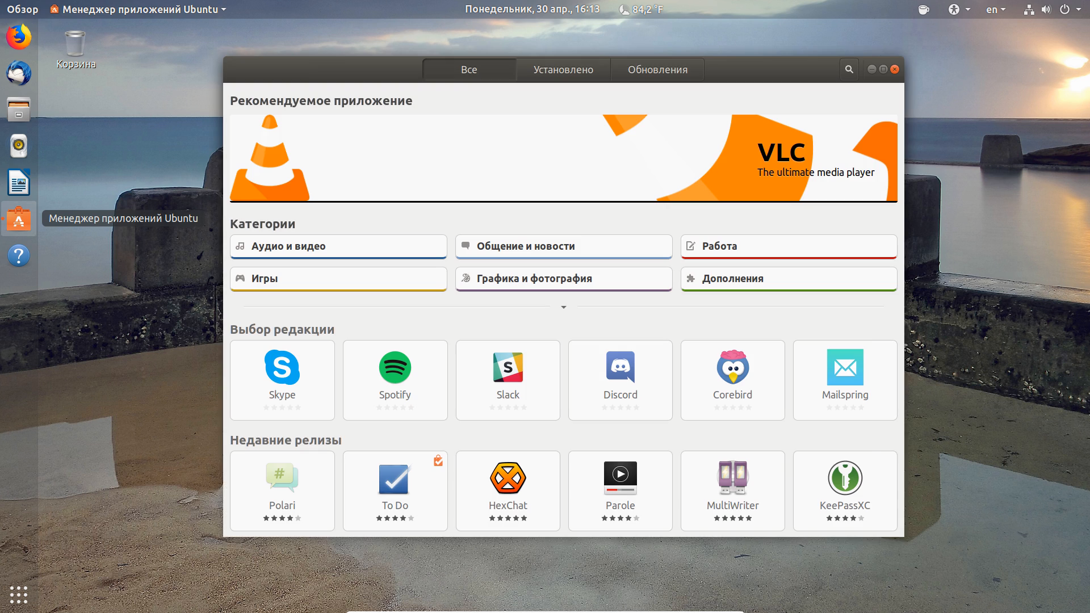Screen dimensions: 1090x613
Task: Open Help from the dock
Action: (x=19, y=255)
